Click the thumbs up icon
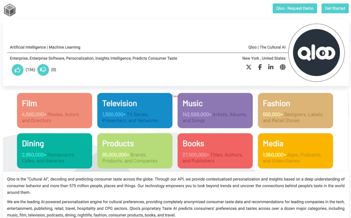The height and width of the screenshot is (218, 351). [18, 70]
